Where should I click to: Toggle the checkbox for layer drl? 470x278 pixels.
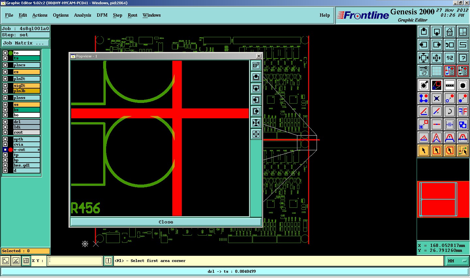[x=5, y=122]
